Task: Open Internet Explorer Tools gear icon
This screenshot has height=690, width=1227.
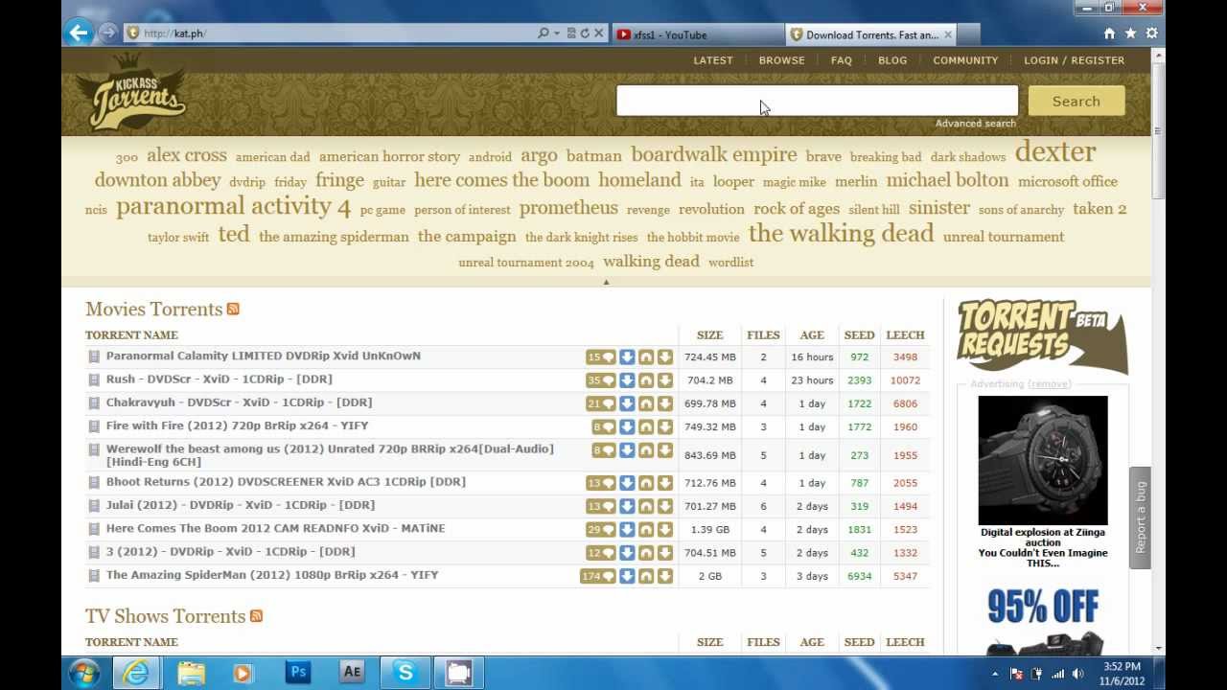Action: tap(1151, 34)
